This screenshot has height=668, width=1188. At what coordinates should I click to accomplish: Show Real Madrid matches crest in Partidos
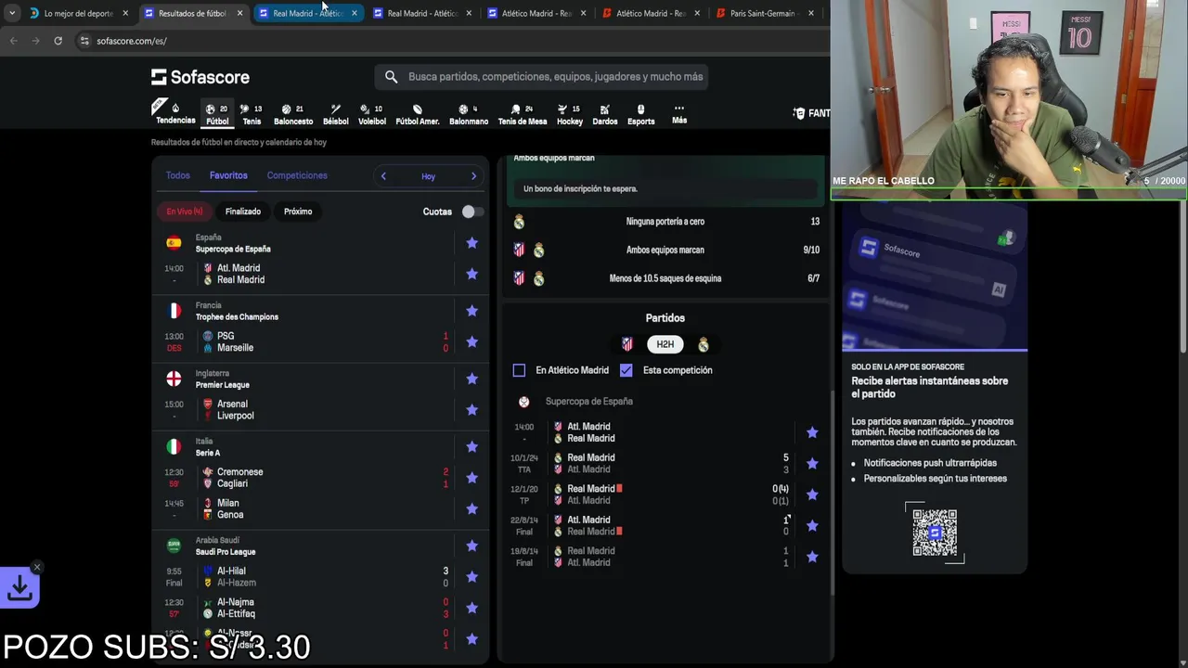tap(704, 344)
